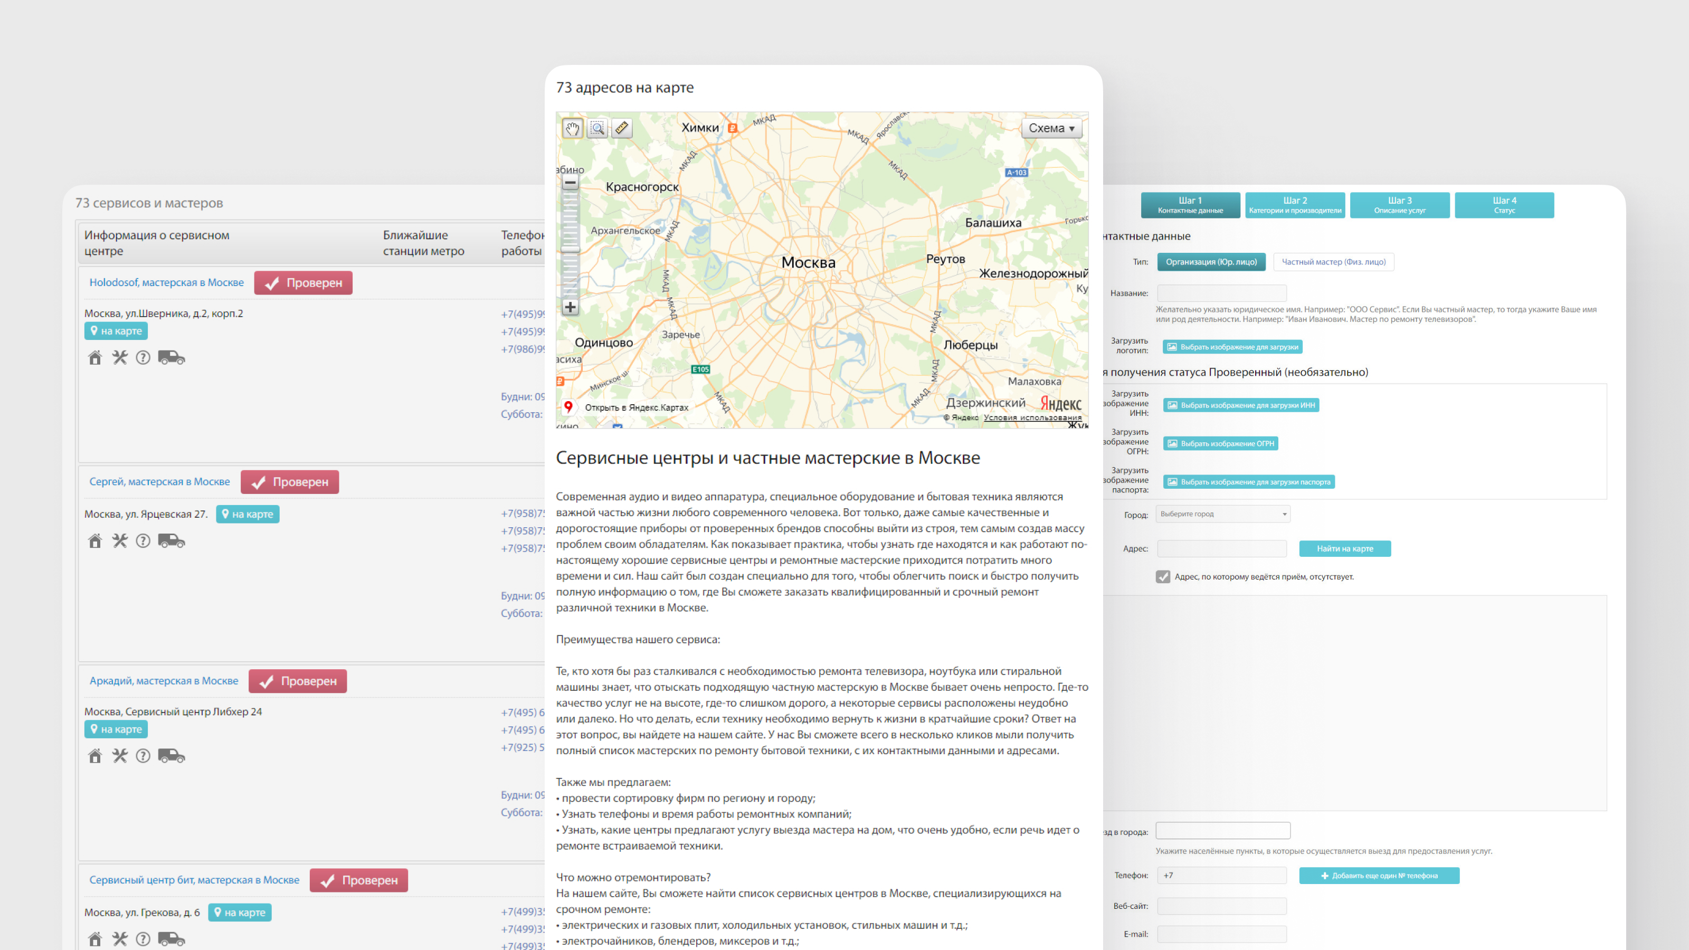Open the Схема map type dropdown
Viewport: 1689px width, 950px height.
(x=1052, y=128)
